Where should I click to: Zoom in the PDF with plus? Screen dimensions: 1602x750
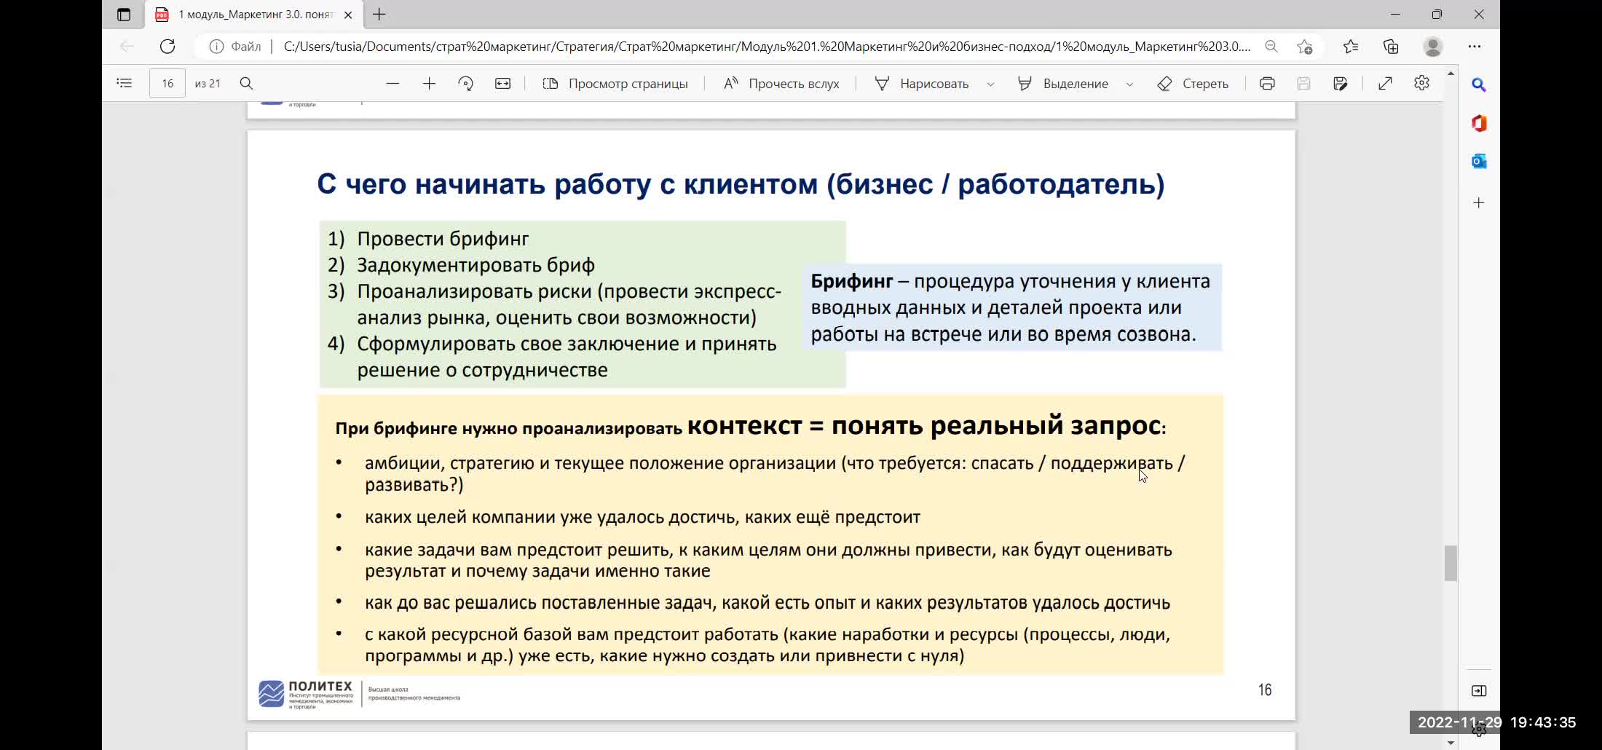pyautogui.click(x=429, y=84)
